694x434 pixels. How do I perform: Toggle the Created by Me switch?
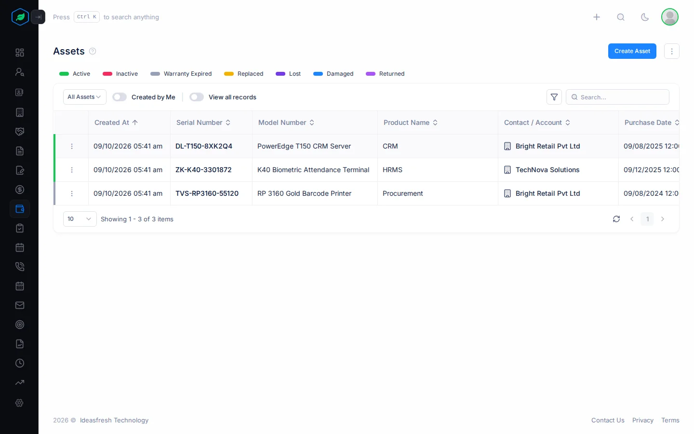(120, 97)
